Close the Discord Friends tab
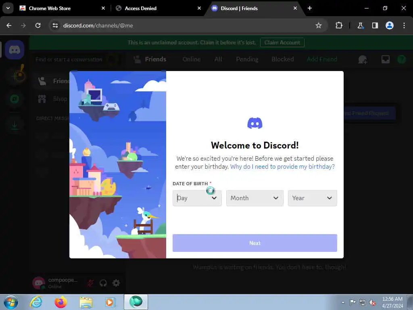This screenshot has height=310, width=413. tap(295, 8)
